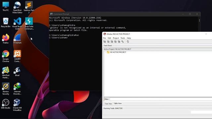The width and height of the screenshot is (212, 119).
Task: Minimize the Command Prompt window
Action: pyautogui.click(x=183, y=14)
